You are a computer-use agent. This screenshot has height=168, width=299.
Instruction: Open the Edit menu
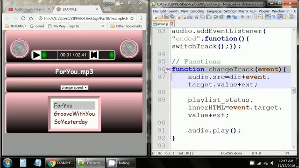(x=163, y=11)
